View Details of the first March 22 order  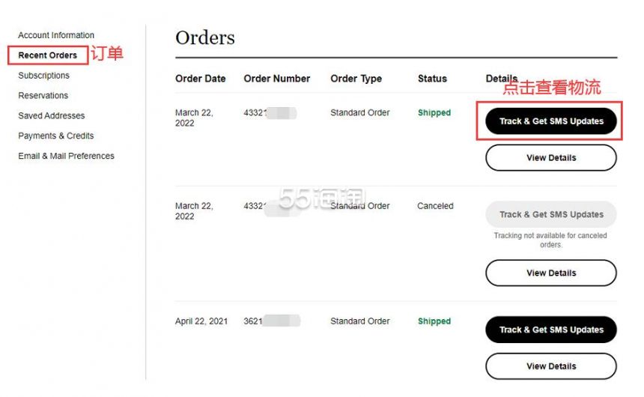click(551, 158)
